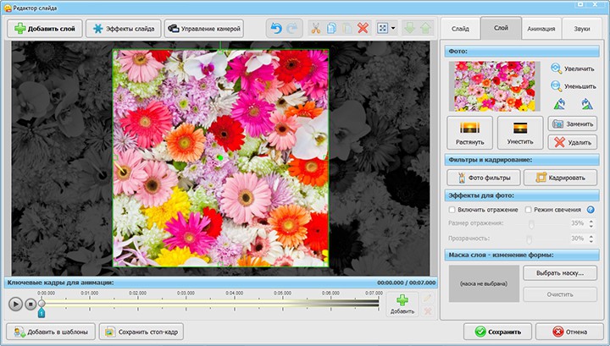The height and width of the screenshot is (346, 610).
Task: Click Сохранить стоп-кадр button
Action: tap(141, 332)
